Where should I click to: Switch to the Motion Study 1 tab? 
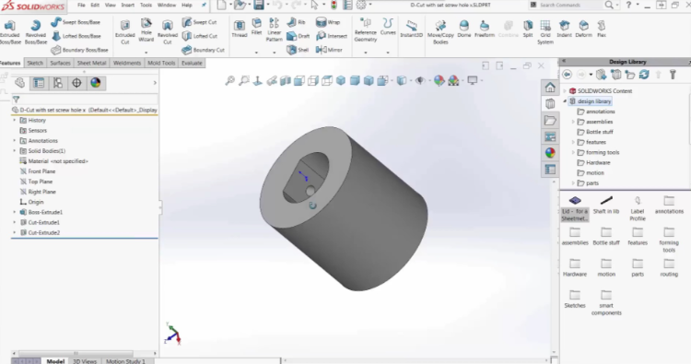(125, 361)
